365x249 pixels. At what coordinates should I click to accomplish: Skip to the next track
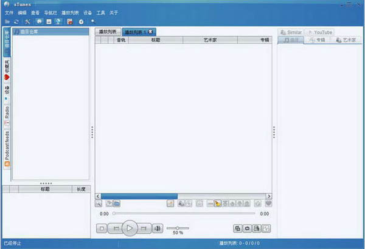tap(144, 228)
